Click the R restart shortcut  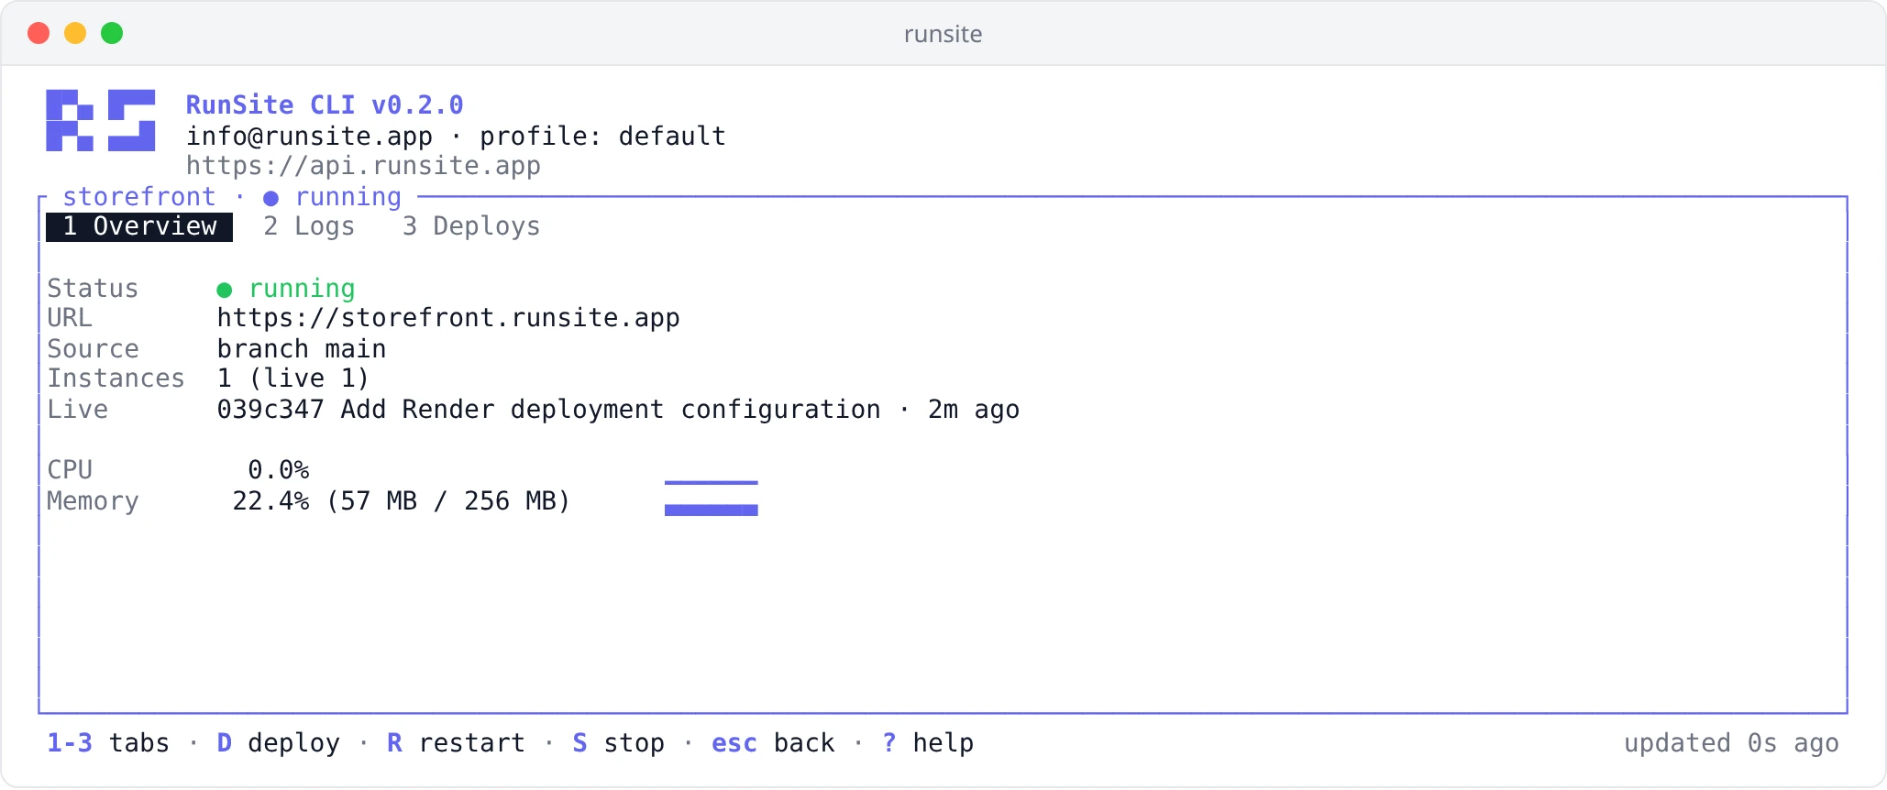click(457, 743)
